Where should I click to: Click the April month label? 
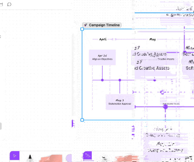coord(103,39)
